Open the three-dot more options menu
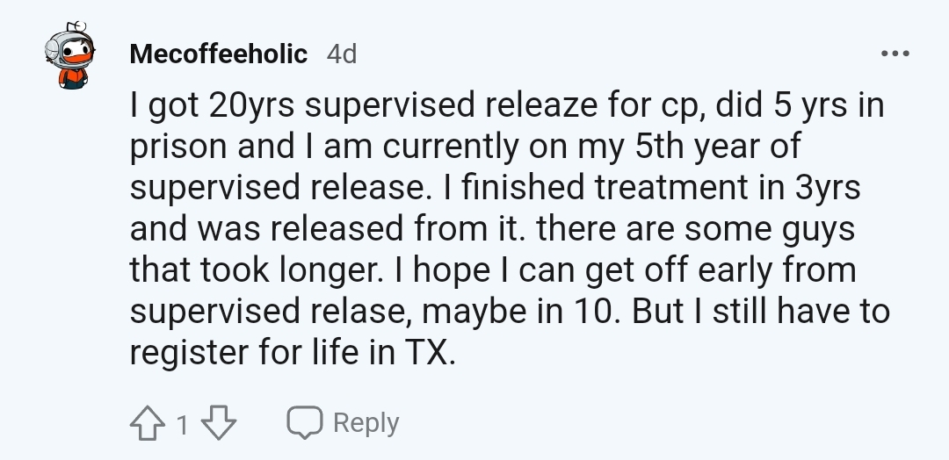The width and height of the screenshot is (949, 460). click(895, 54)
